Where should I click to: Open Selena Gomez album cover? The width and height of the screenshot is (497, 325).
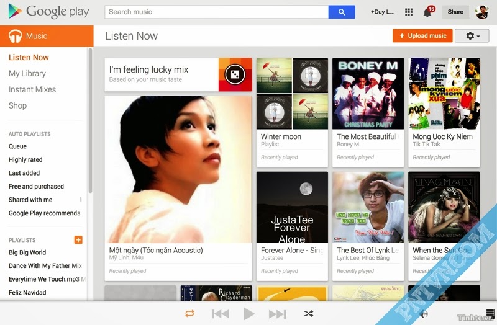[x=444, y=207]
